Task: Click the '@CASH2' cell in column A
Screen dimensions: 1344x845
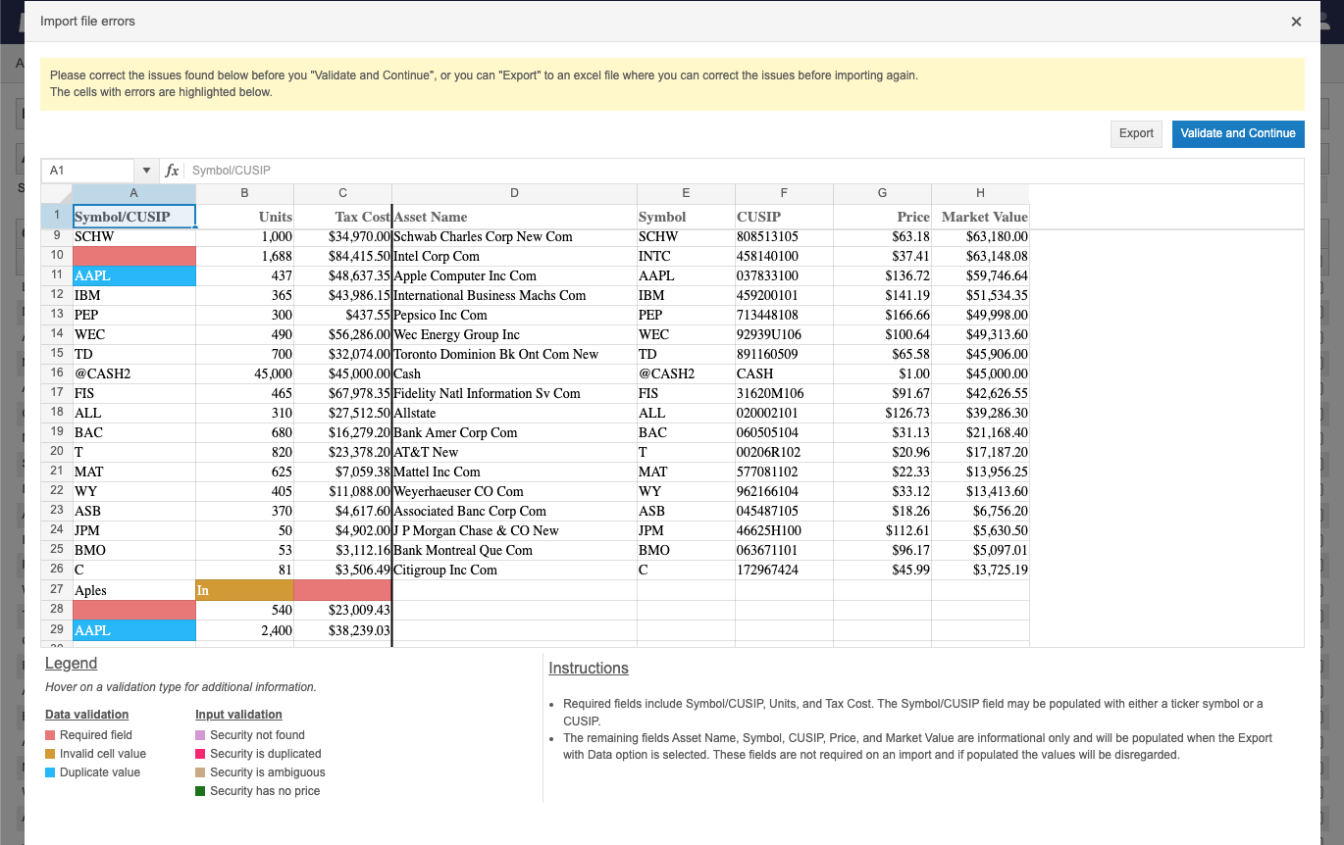Action: point(134,373)
